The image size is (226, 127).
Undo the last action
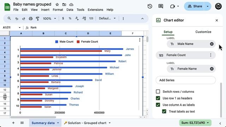[17, 19]
